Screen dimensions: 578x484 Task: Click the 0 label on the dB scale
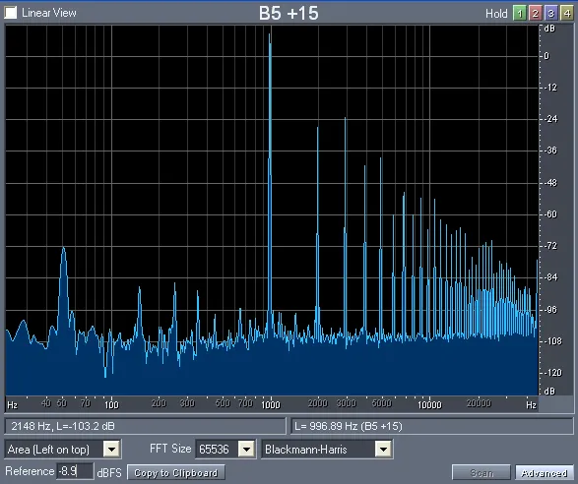tap(546, 56)
